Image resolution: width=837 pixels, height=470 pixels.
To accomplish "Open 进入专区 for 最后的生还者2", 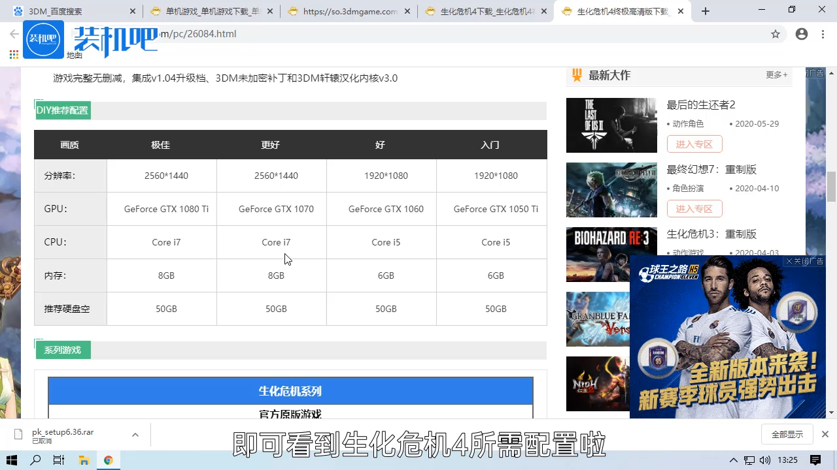I will pyautogui.click(x=694, y=144).
